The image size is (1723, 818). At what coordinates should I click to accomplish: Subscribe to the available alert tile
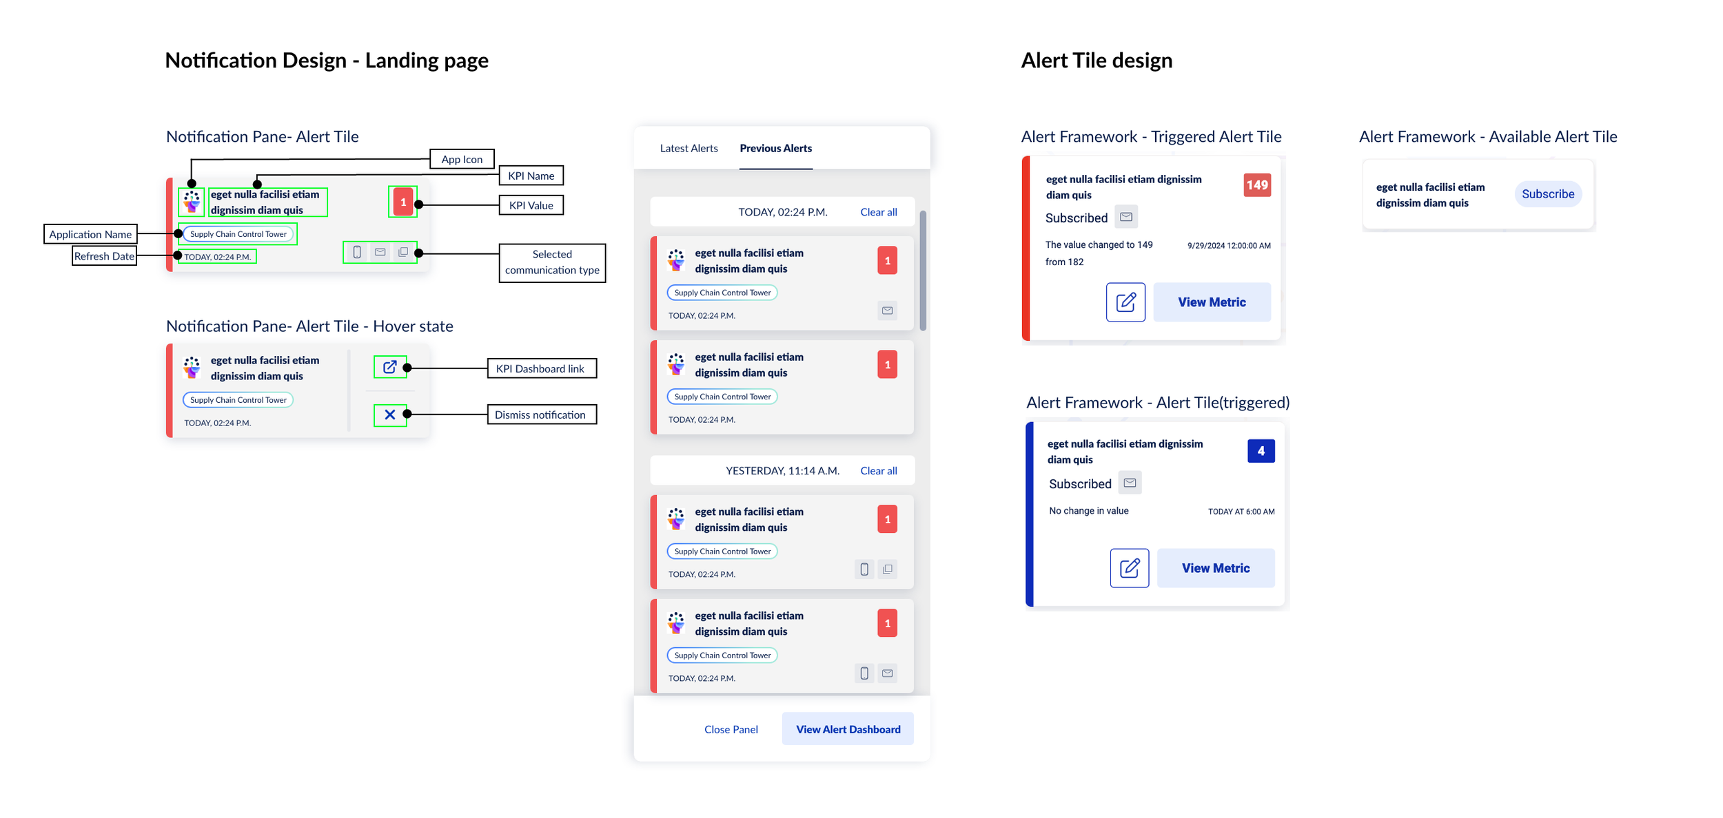pyautogui.click(x=1547, y=193)
